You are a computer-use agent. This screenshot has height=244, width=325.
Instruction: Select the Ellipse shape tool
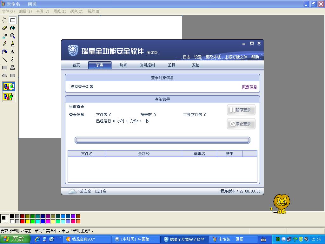[x=5, y=76]
